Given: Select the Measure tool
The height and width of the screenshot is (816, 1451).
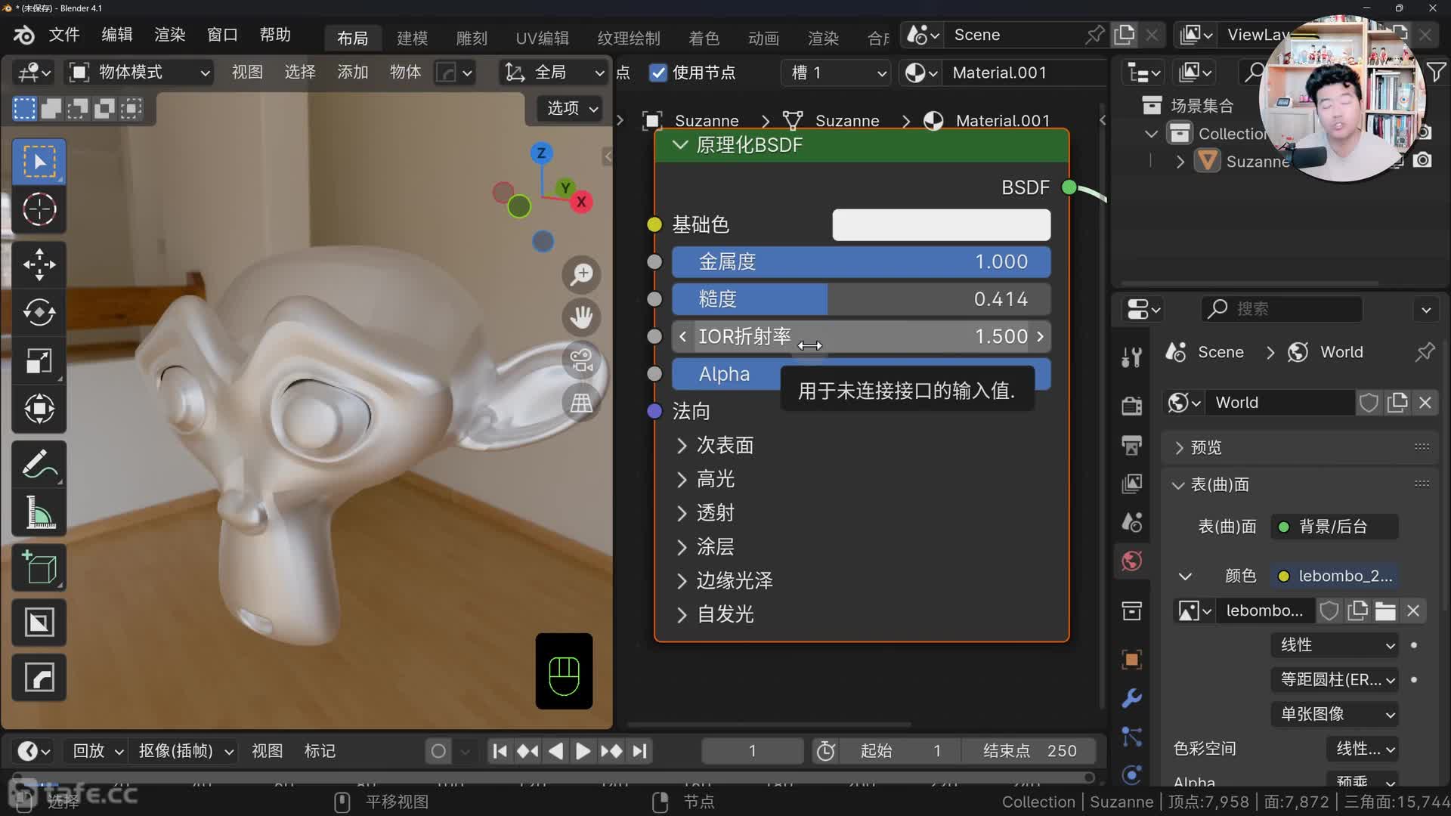Looking at the screenshot, I should pyautogui.click(x=39, y=512).
